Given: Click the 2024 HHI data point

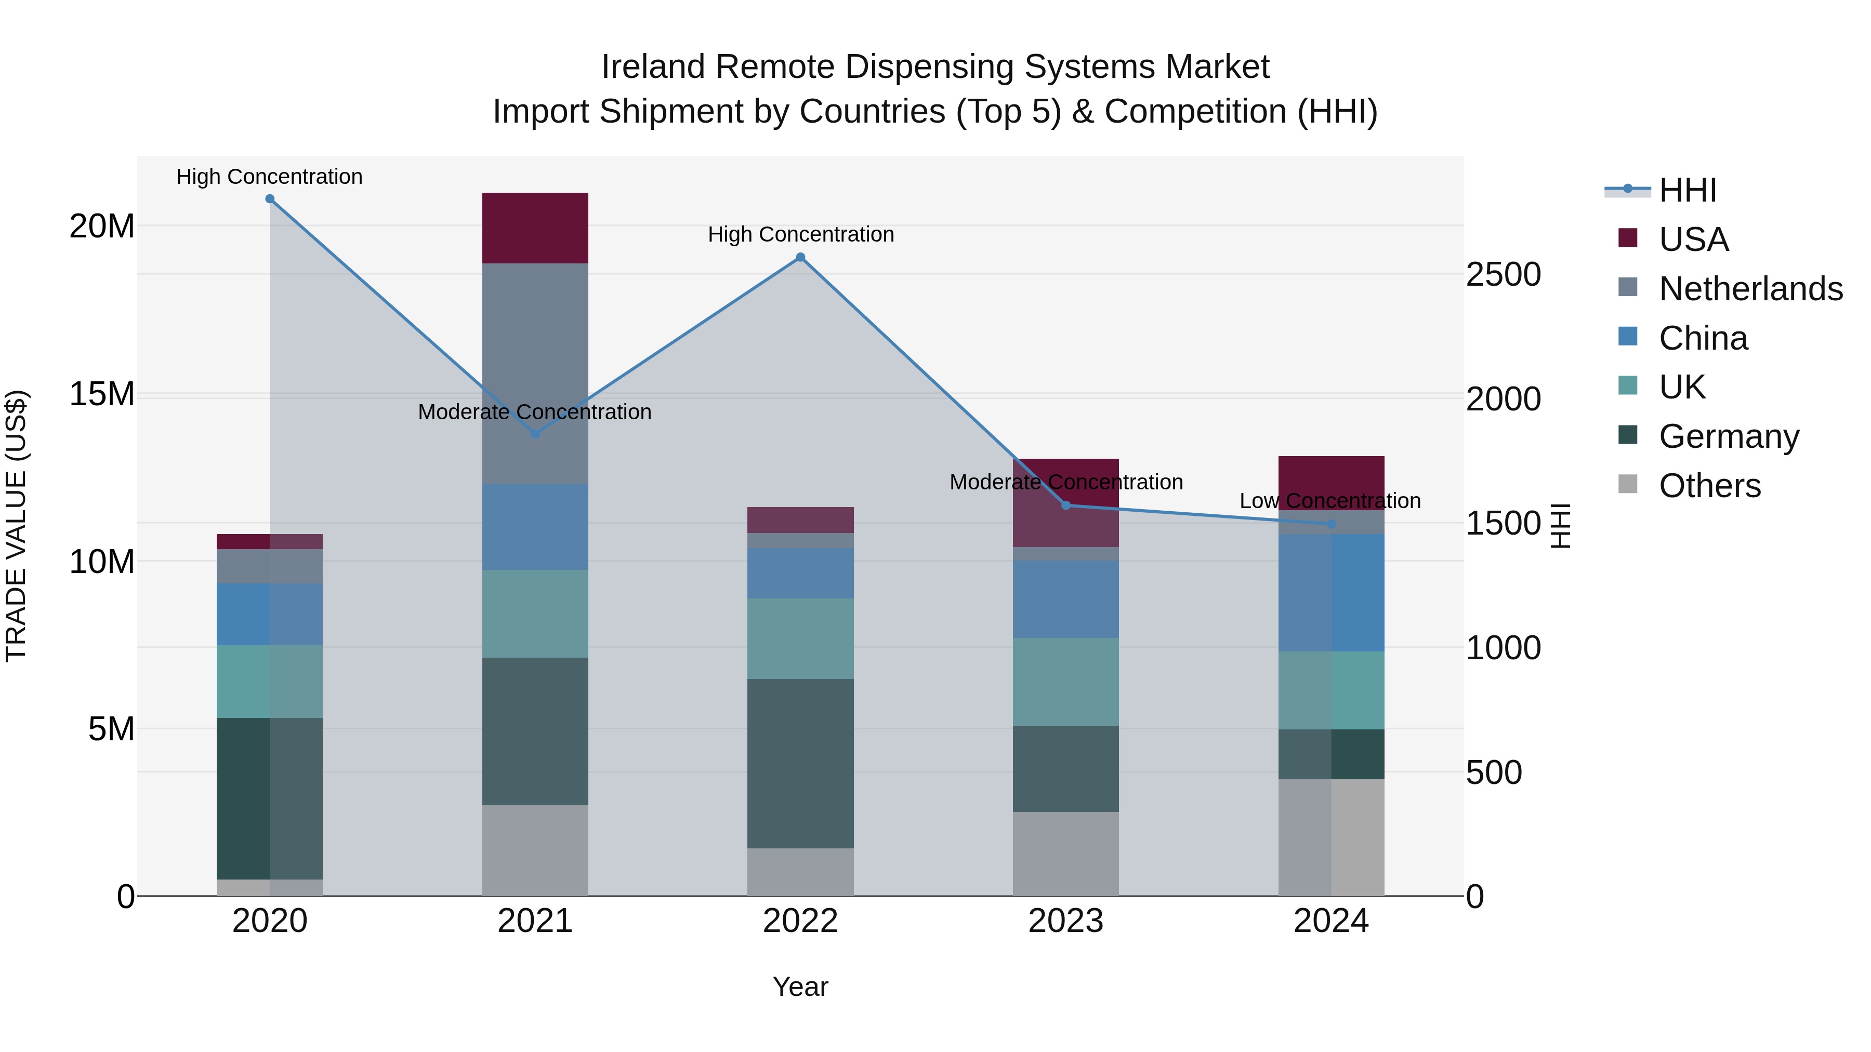Looking at the screenshot, I should pos(1332,524).
